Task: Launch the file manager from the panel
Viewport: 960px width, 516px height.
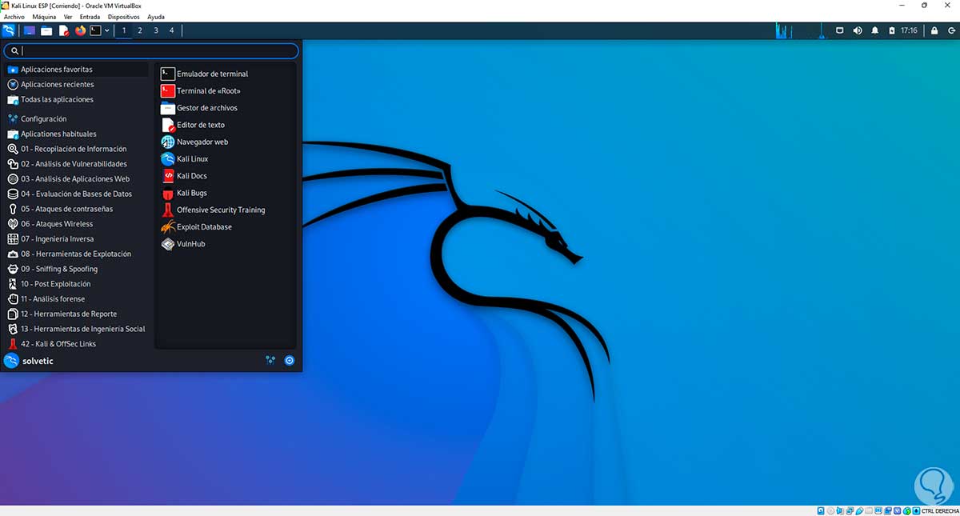Action: 46,30
